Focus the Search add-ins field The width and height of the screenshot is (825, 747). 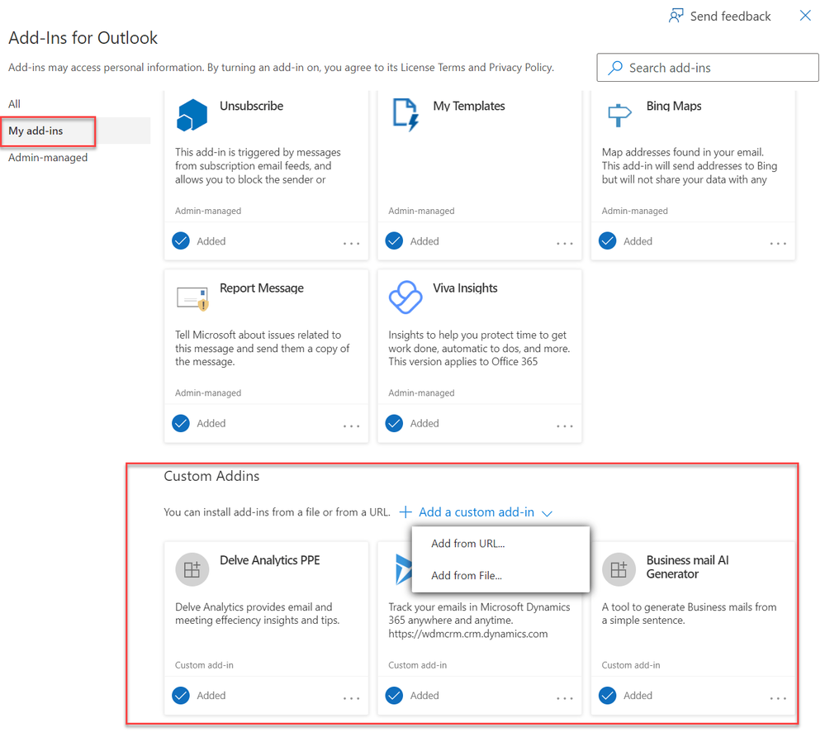[708, 68]
